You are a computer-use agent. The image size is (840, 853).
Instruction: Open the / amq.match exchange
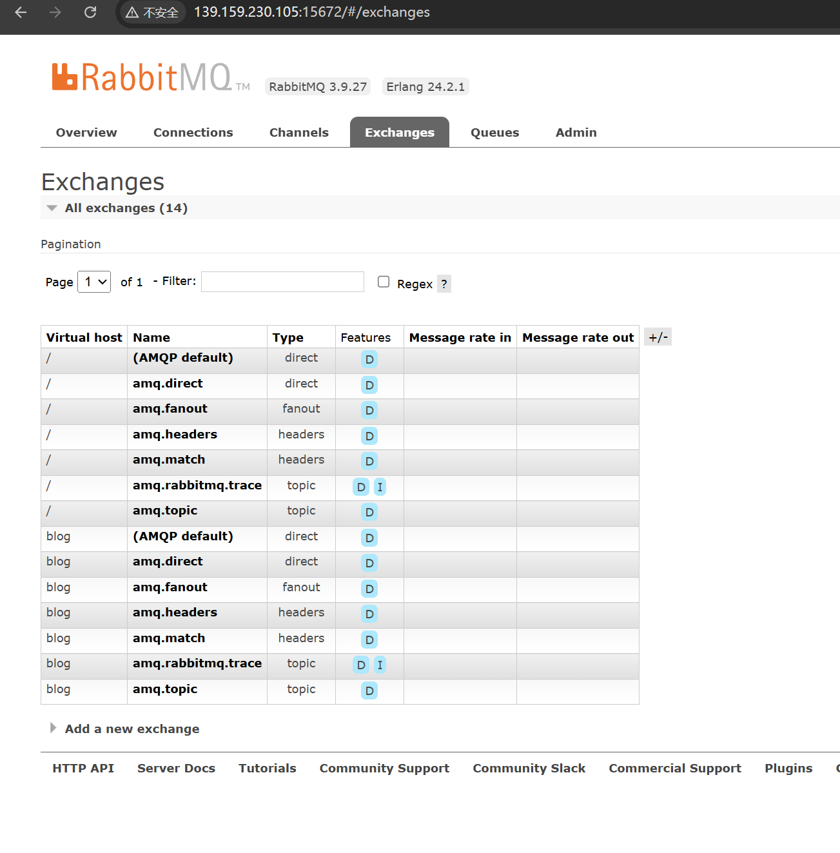tap(169, 460)
